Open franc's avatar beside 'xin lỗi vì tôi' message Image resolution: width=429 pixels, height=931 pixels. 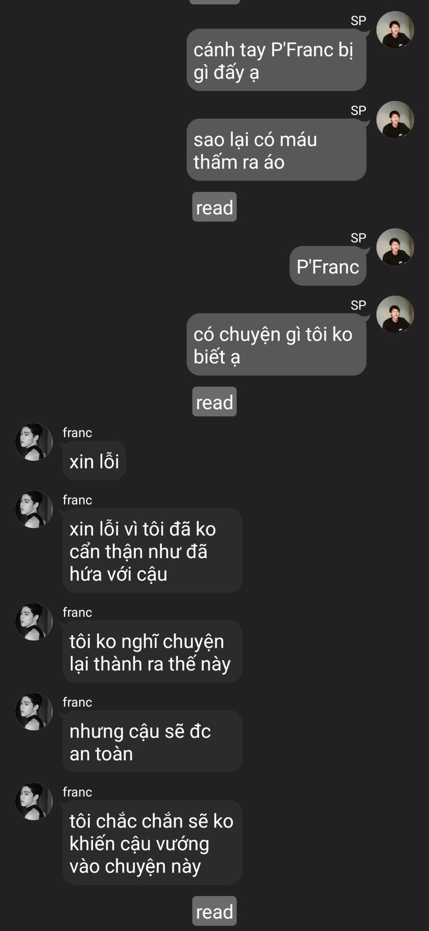pos(34,510)
